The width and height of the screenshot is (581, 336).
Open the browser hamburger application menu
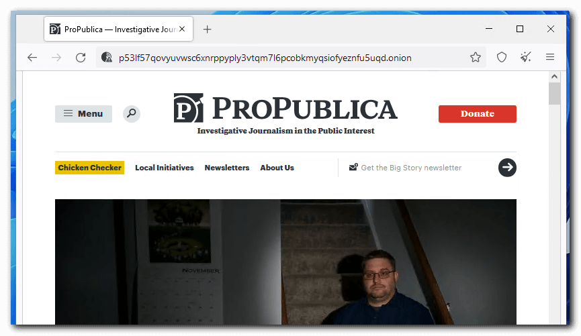(x=550, y=58)
